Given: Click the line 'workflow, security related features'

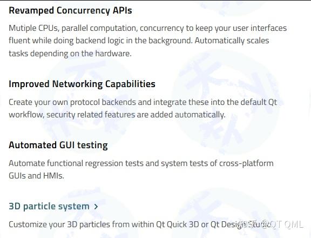Looking at the screenshot, I should (117, 115).
